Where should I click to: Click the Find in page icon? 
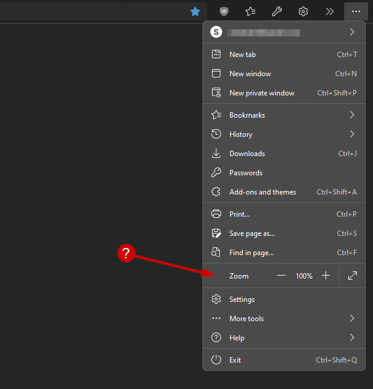point(216,252)
